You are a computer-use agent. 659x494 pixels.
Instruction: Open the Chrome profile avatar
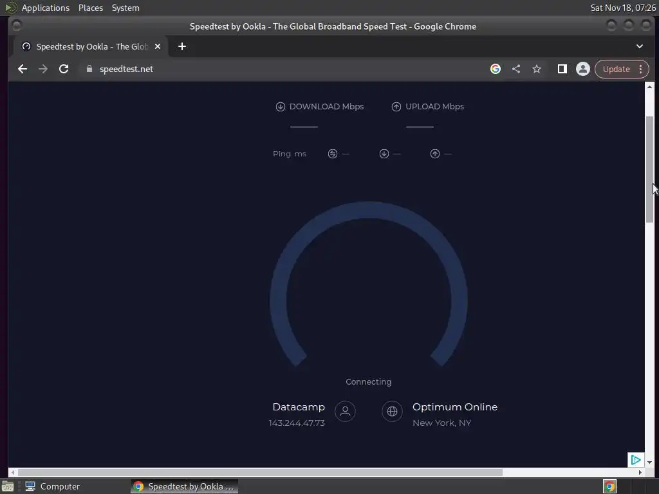[583, 69]
